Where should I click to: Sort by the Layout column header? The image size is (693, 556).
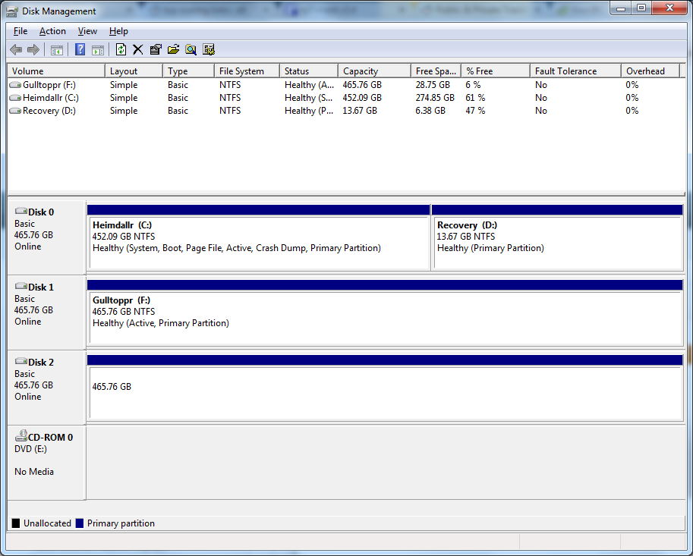[134, 71]
